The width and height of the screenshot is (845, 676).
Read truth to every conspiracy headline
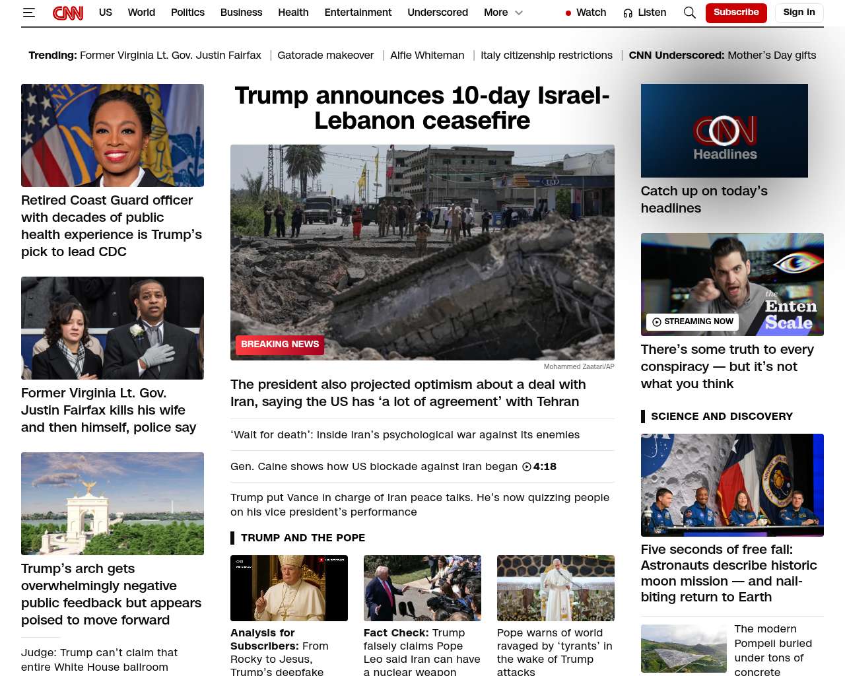click(727, 366)
